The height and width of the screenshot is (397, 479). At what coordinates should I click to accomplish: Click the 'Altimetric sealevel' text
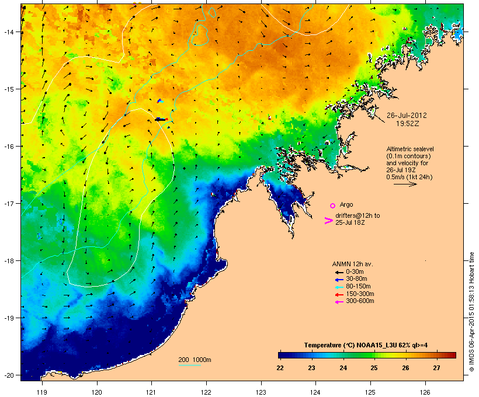[x=410, y=149]
